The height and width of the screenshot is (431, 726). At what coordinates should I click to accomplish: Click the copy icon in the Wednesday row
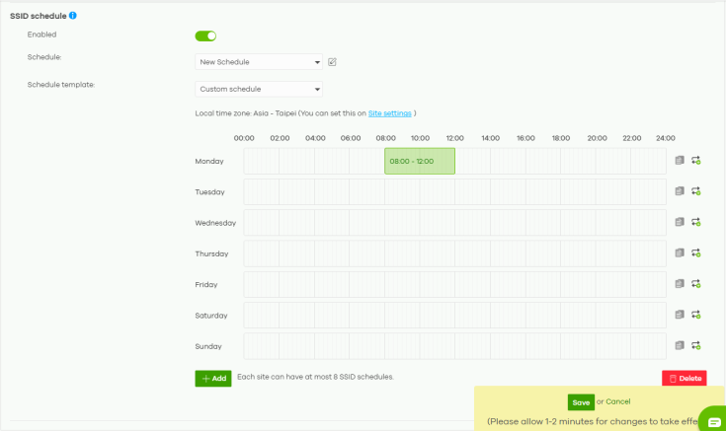[680, 222]
